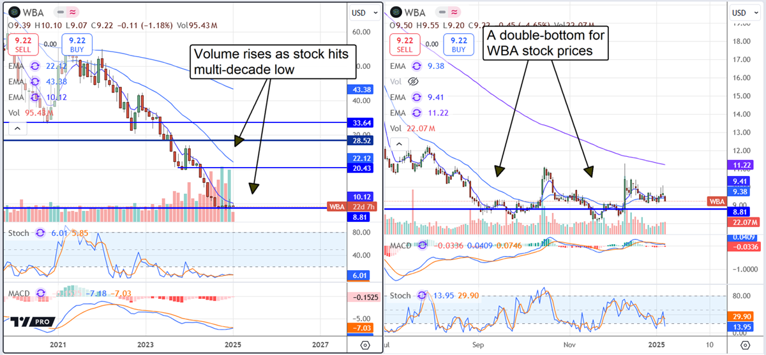Screen dimensions: 766x355
Task: Click the -0.1525 MACD histogram tag
Action: click(365, 298)
